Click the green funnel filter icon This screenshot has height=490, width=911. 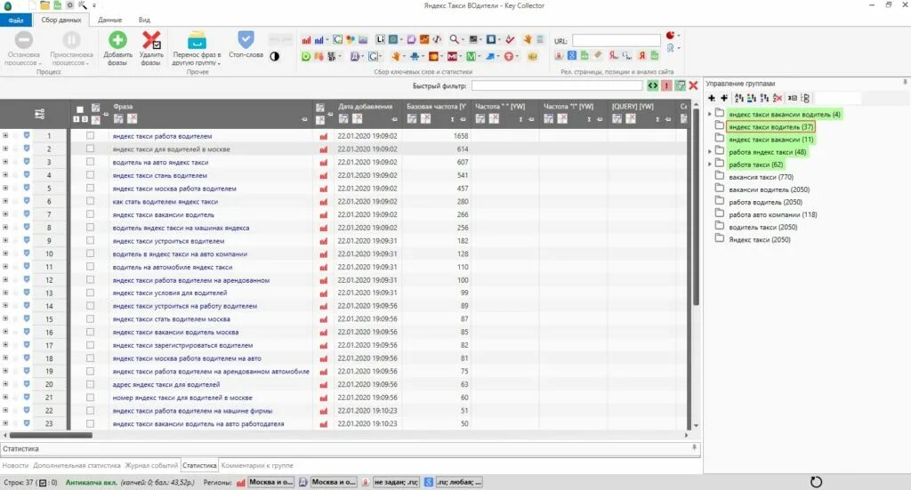680,85
